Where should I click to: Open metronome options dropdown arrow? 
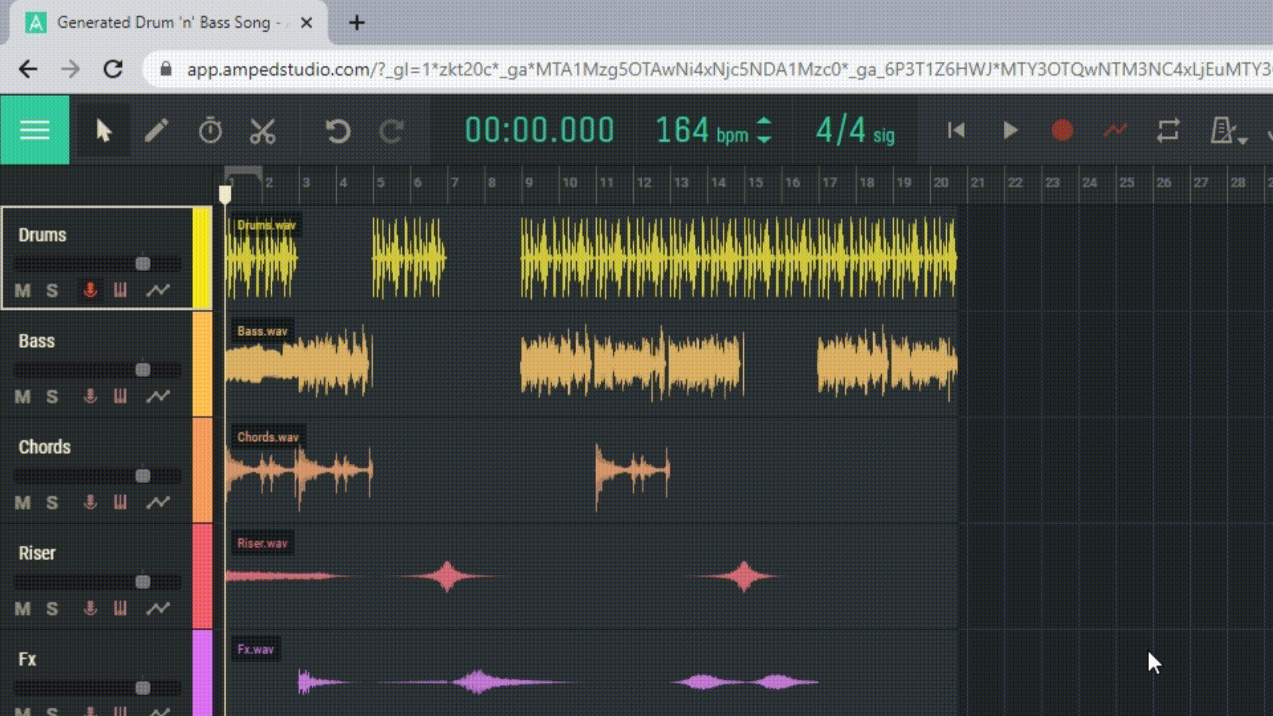point(1243,140)
